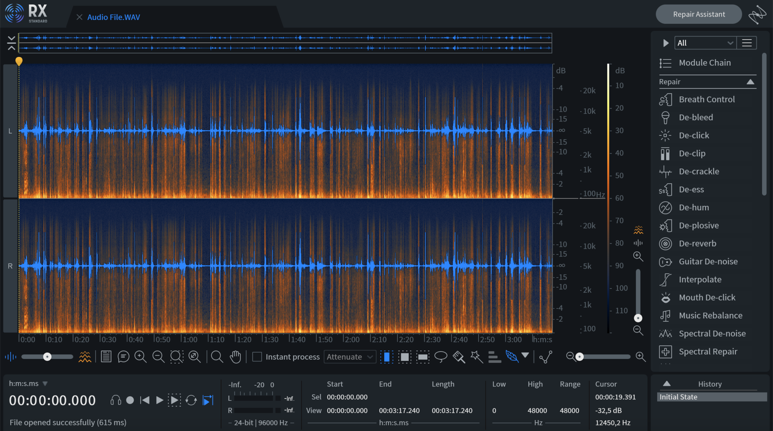
Task: Toggle the waveform overlay display
Action: [x=85, y=356]
